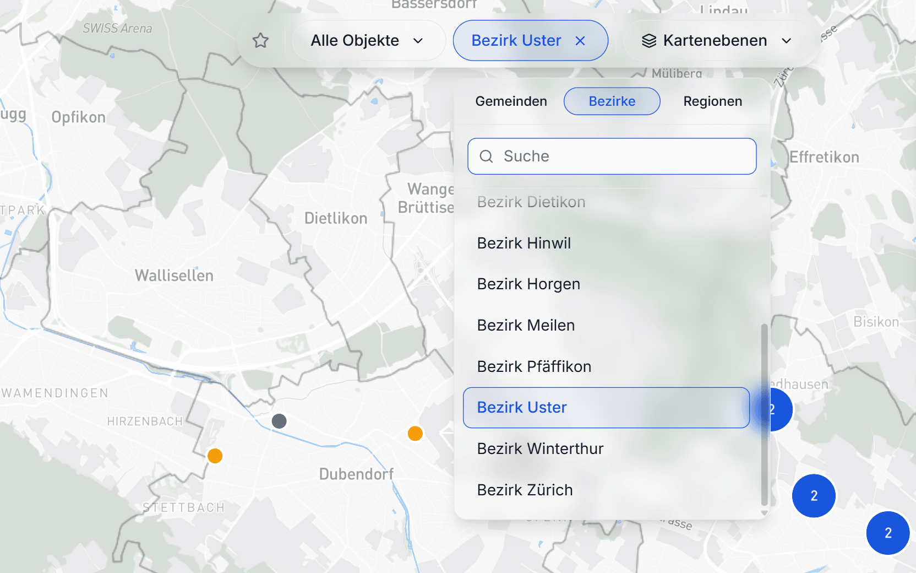Open the lower-right edge cluster of 2

888,533
